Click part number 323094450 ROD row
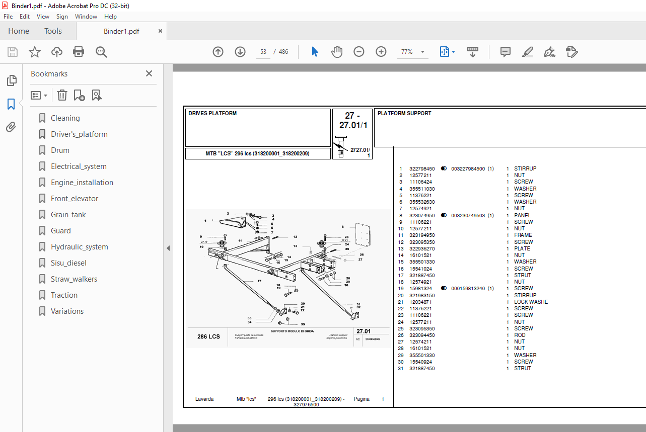Image resolution: width=646 pixels, height=432 pixels. [462, 335]
